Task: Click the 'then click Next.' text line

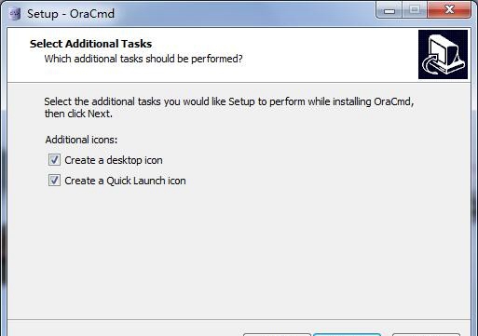Action: [78, 114]
